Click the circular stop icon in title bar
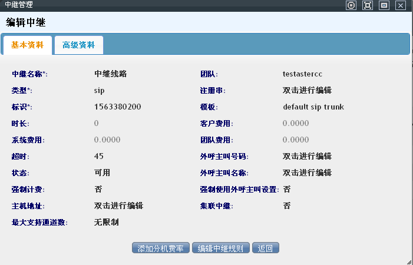Viewport: 413px width, 265px height. (x=351, y=5)
